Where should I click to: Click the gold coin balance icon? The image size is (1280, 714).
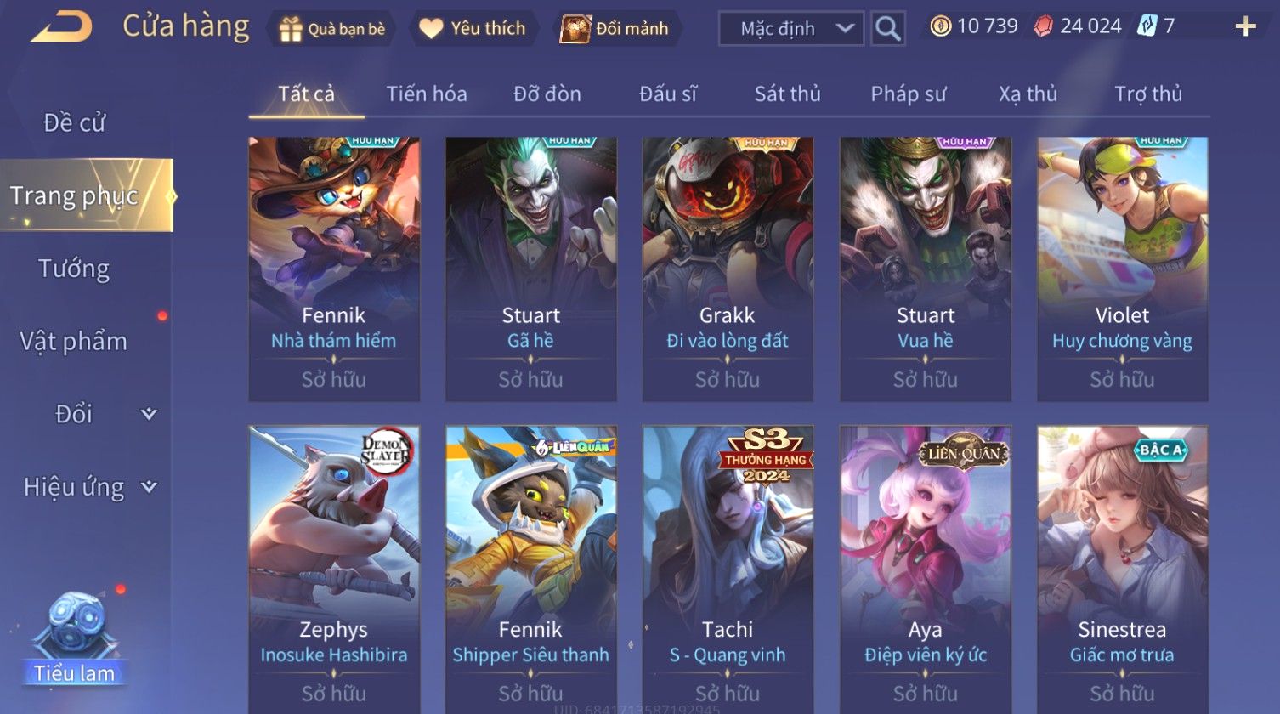tap(940, 26)
